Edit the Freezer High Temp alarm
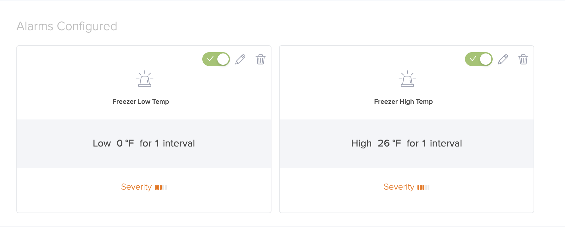 pyautogui.click(x=503, y=59)
